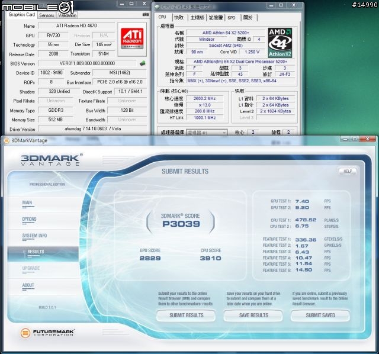Click the green BIOS save chip icon

(x=142, y=63)
